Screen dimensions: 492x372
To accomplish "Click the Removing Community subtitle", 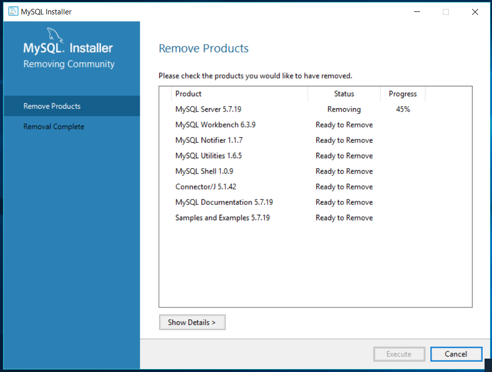I will click(x=69, y=64).
